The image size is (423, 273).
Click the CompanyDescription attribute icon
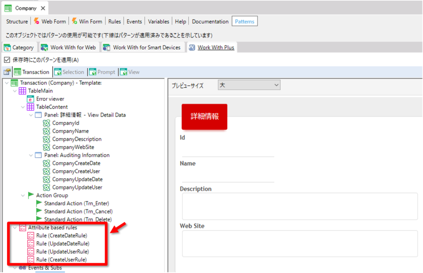point(47,139)
